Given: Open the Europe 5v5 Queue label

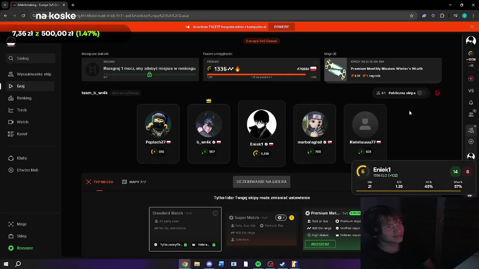Looking at the screenshot, I should (262, 41).
